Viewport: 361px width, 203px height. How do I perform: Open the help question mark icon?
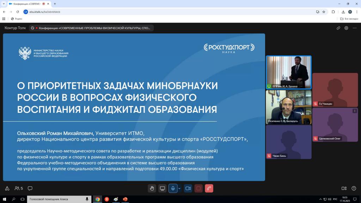[354, 188]
